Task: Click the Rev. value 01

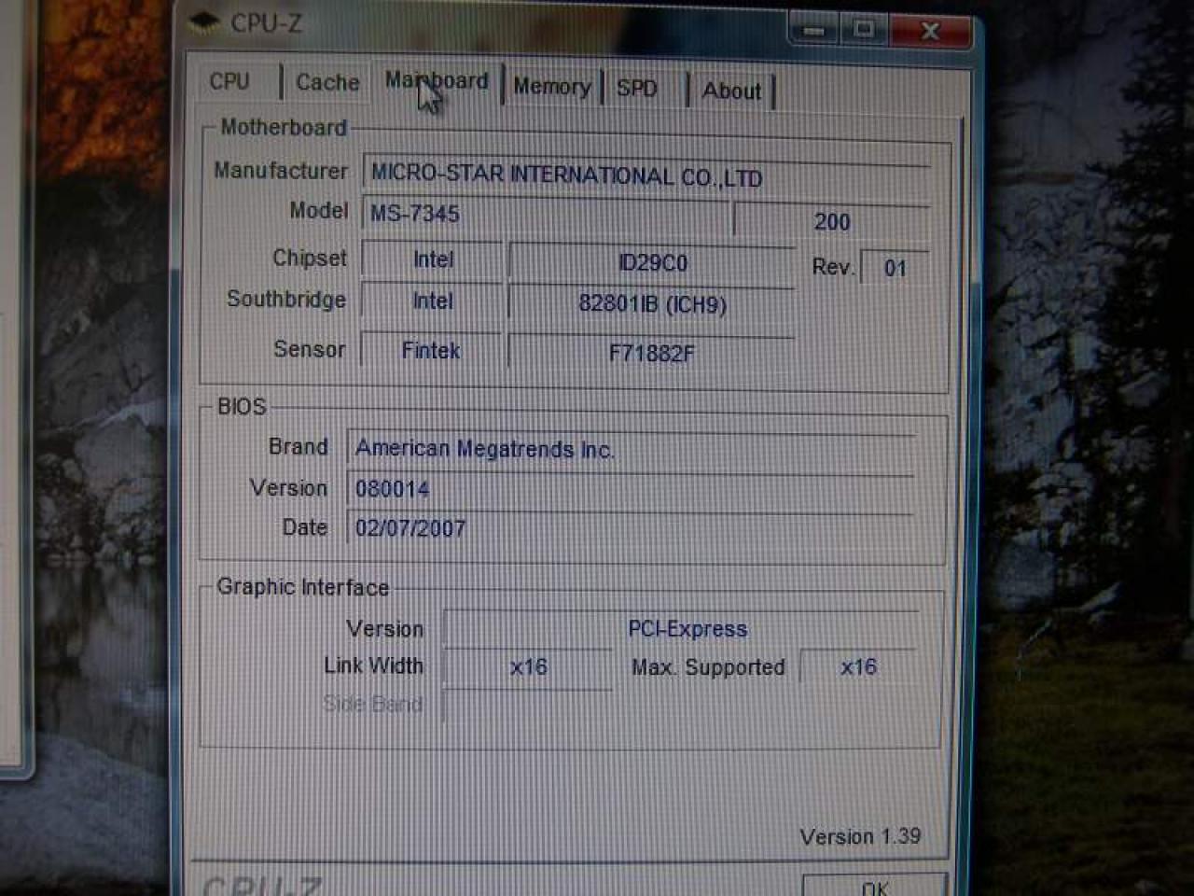Action: (x=895, y=269)
